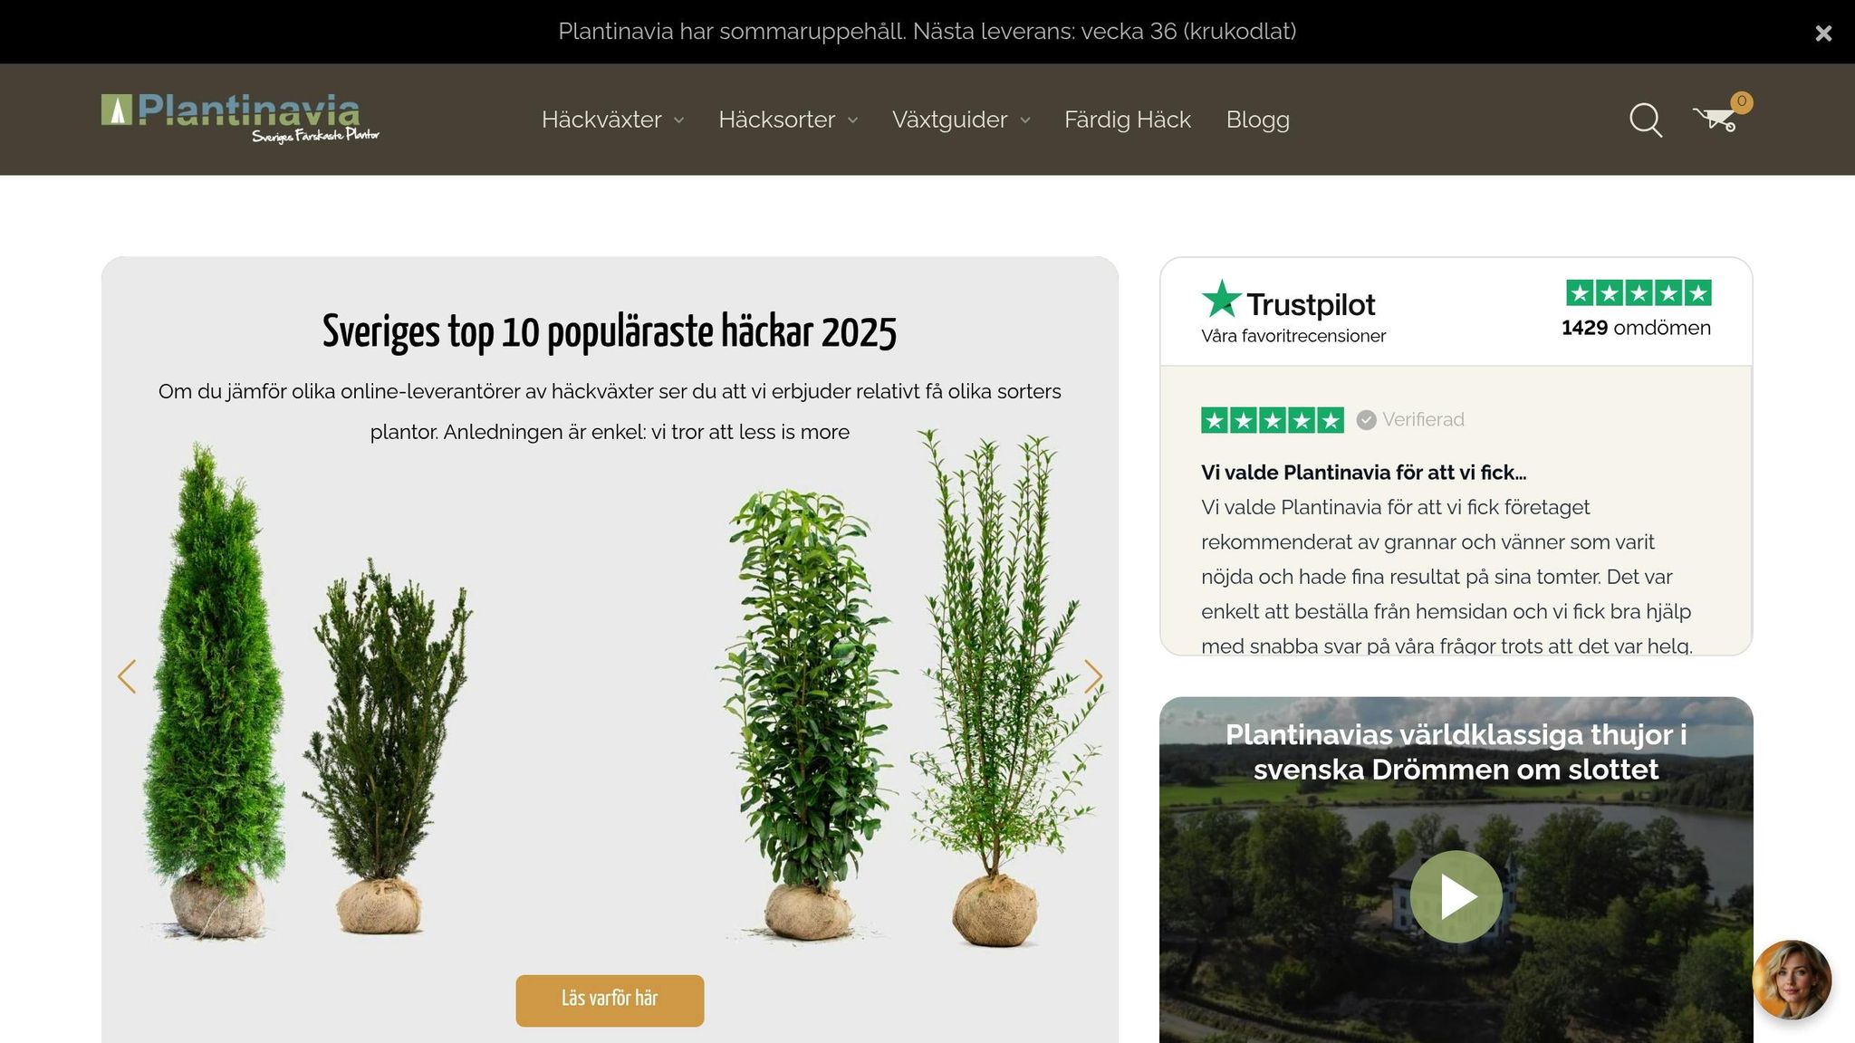Viewport: 1855px width, 1043px height.
Task: Open review title Vi valde Plantinavia
Action: (1363, 473)
